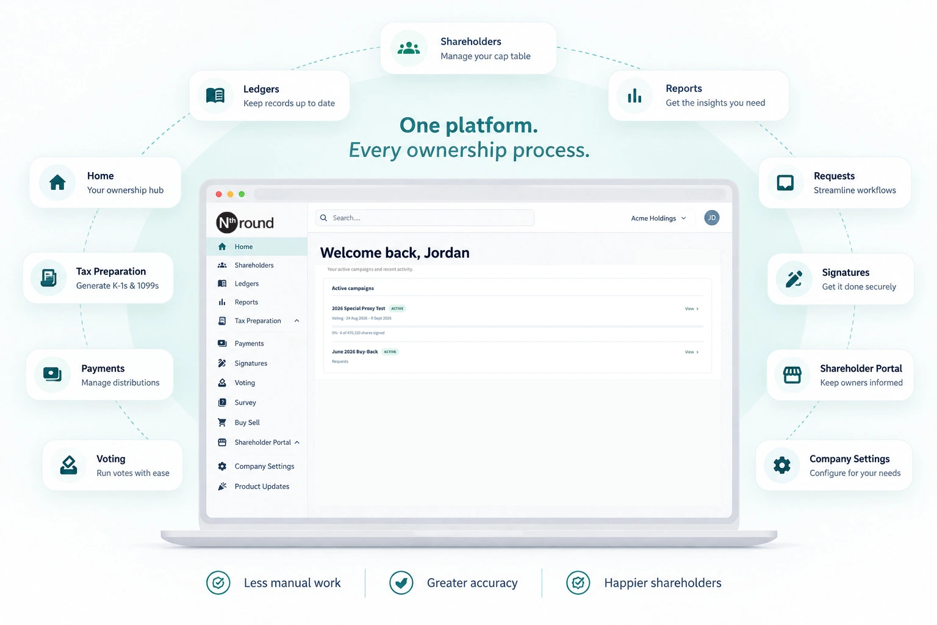
Task: Select the pen icon on the Signatures feature card
Action: [x=794, y=279]
